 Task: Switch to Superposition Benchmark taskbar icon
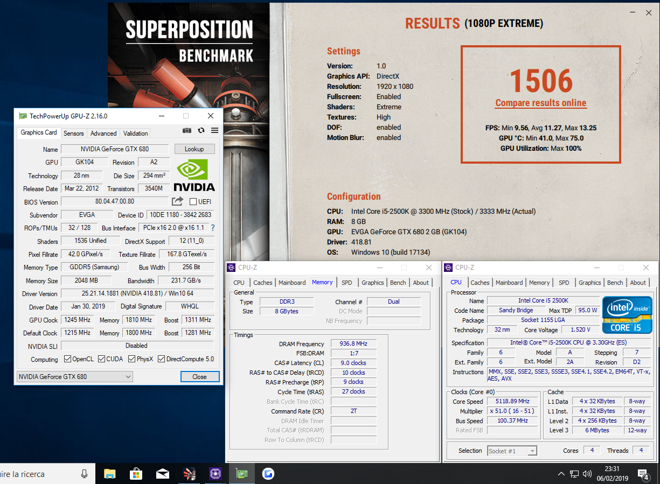tap(189, 474)
